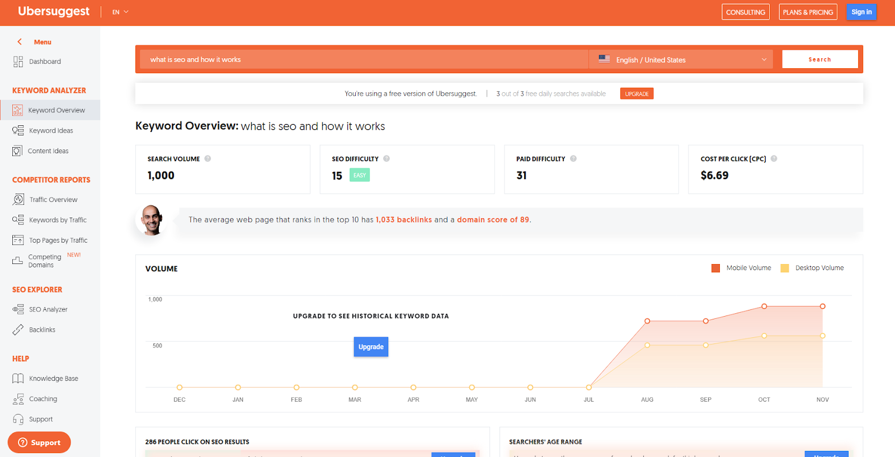Click the SEO Analyzer icon
895x457 pixels.
click(x=18, y=309)
